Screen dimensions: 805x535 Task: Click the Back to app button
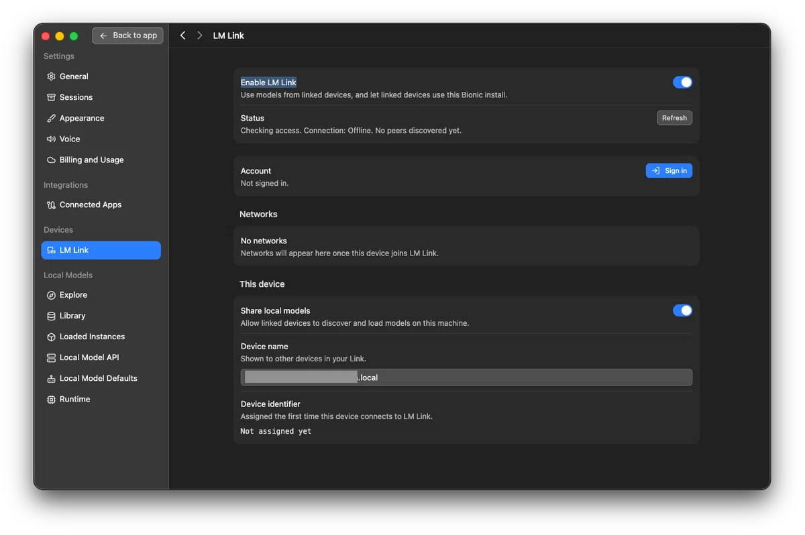click(x=127, y=36)
